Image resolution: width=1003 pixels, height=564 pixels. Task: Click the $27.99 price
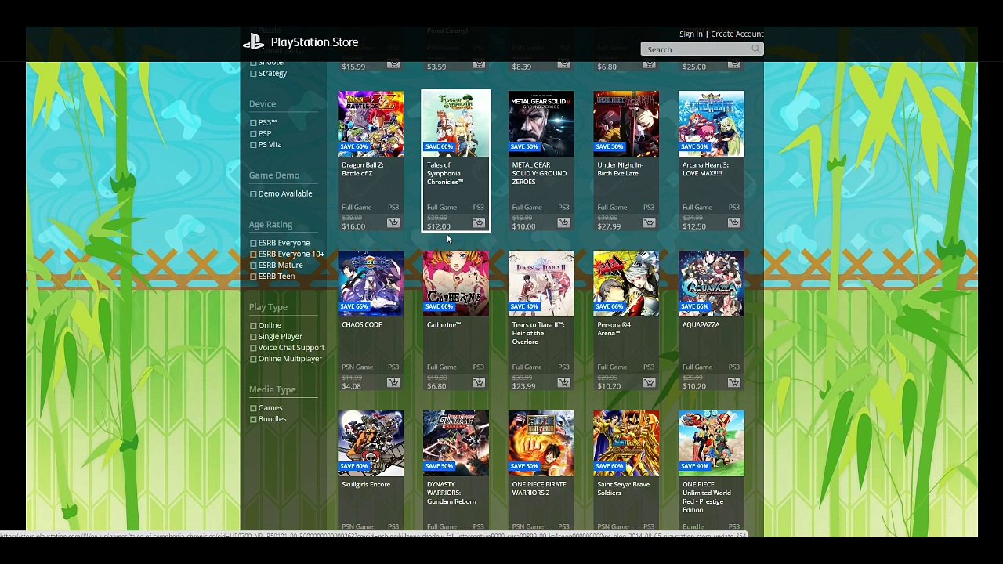pyautogui.click(x=609, y=226)
